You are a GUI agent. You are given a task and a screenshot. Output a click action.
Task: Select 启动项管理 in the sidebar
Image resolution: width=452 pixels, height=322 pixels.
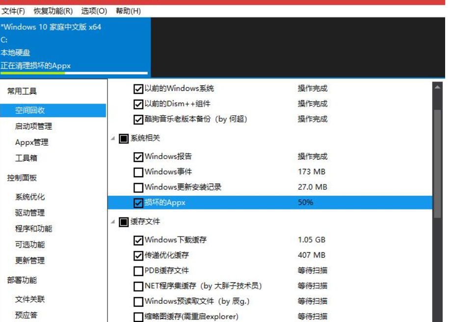click(x=33, y=127)
